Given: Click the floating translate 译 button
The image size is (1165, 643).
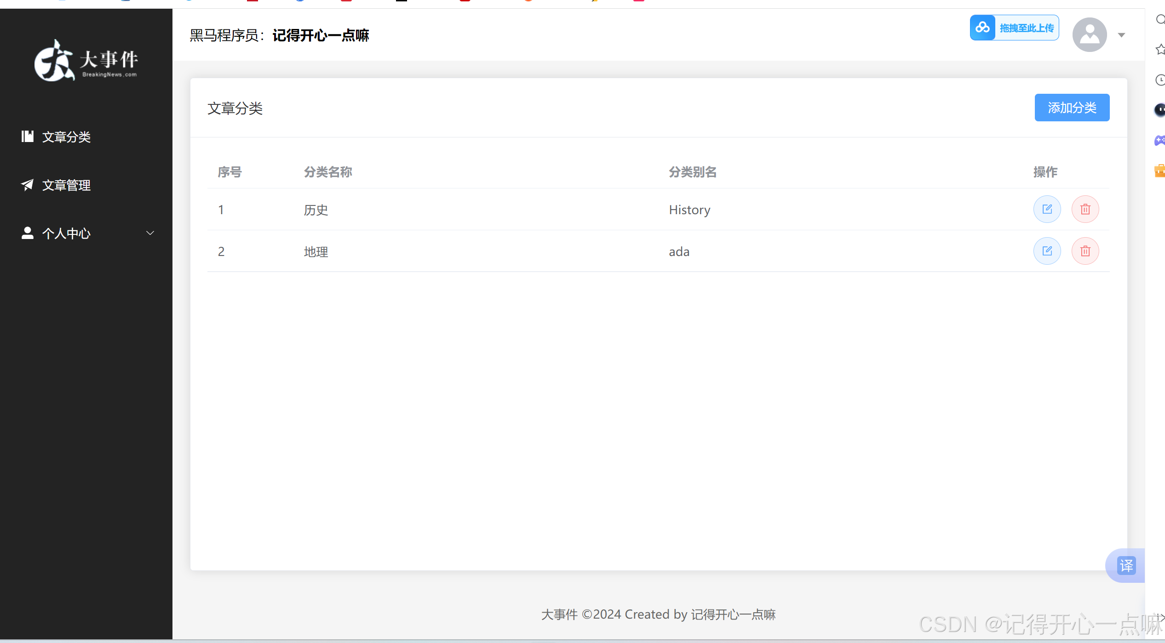Looking at the screenshot, I should tap(1126, 565).
